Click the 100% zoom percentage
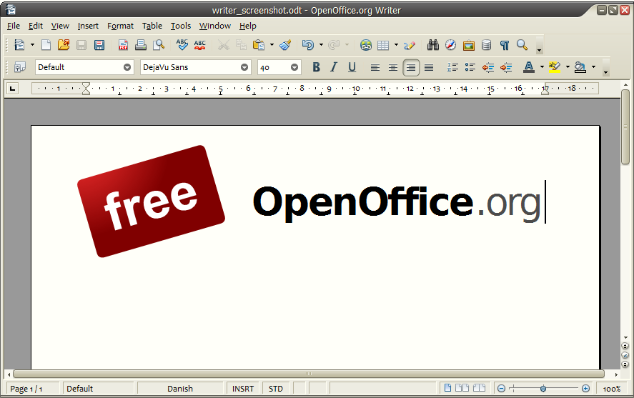Viewport: 634px width, 398px height. [x=612, y=389]
